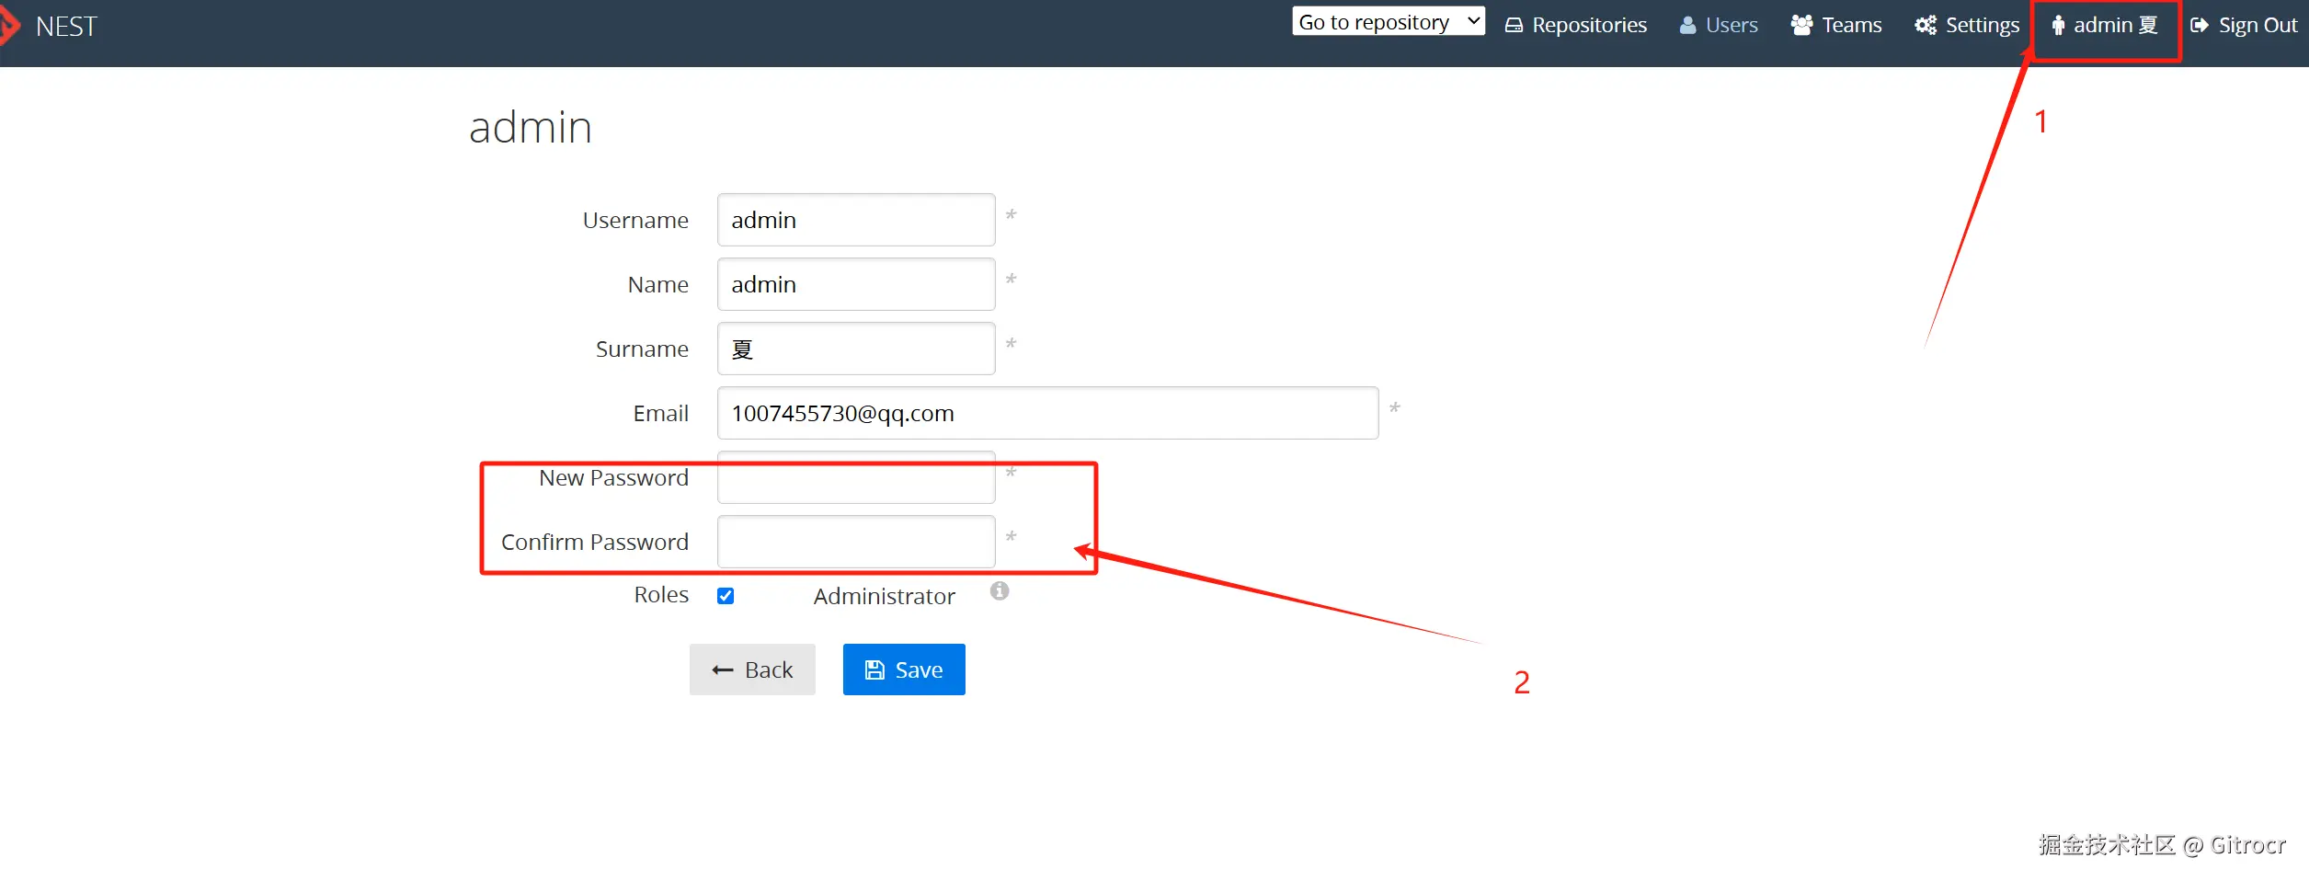
Task: Click the New Password label
Action: (x=613, y=478)
